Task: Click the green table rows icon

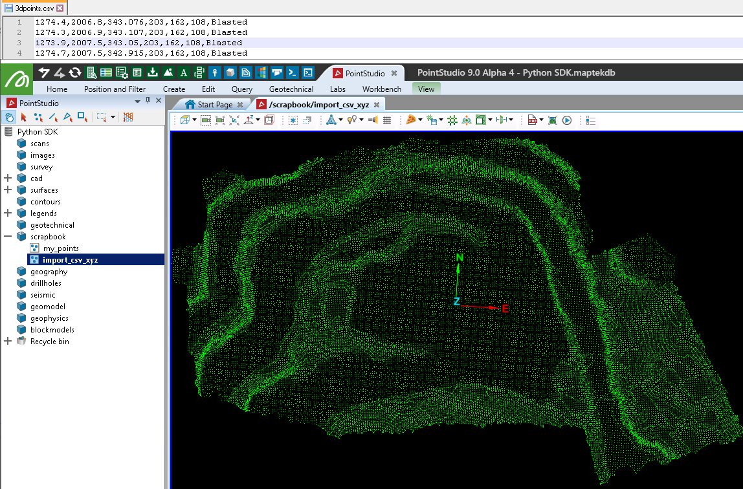Action: [106, 72]
